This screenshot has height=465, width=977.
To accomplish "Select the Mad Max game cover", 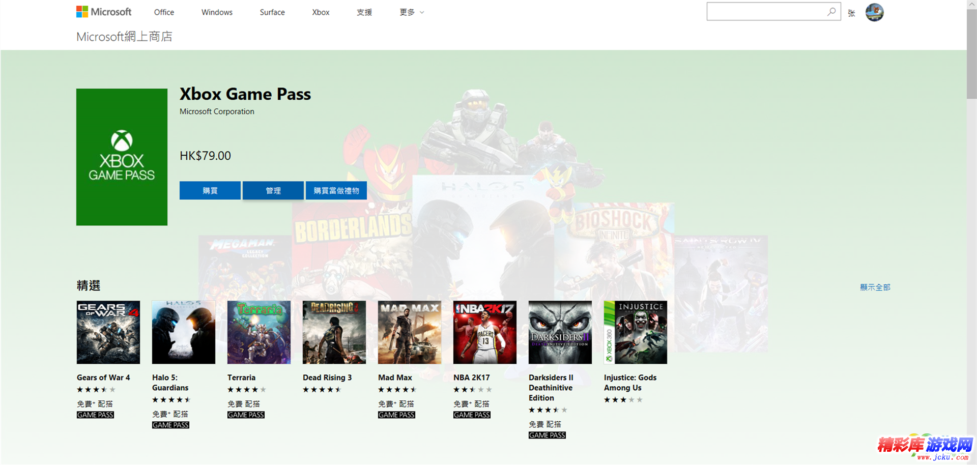I will tap(410, 332).
